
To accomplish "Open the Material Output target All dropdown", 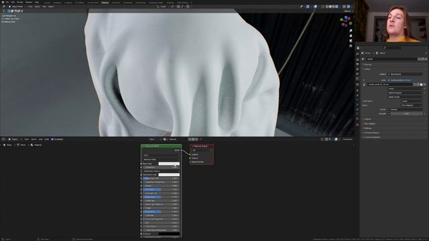I will (202, 150).
